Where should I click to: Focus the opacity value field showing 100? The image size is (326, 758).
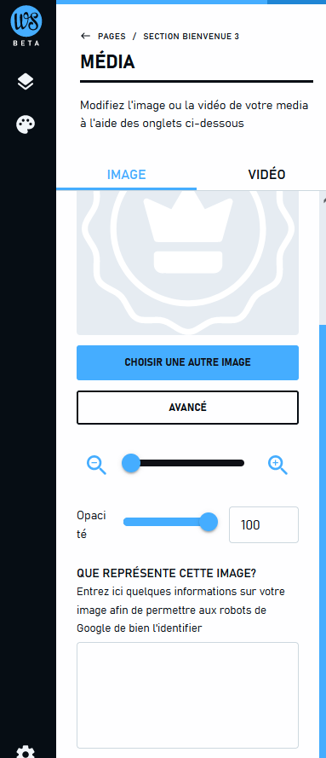[264, 525]
